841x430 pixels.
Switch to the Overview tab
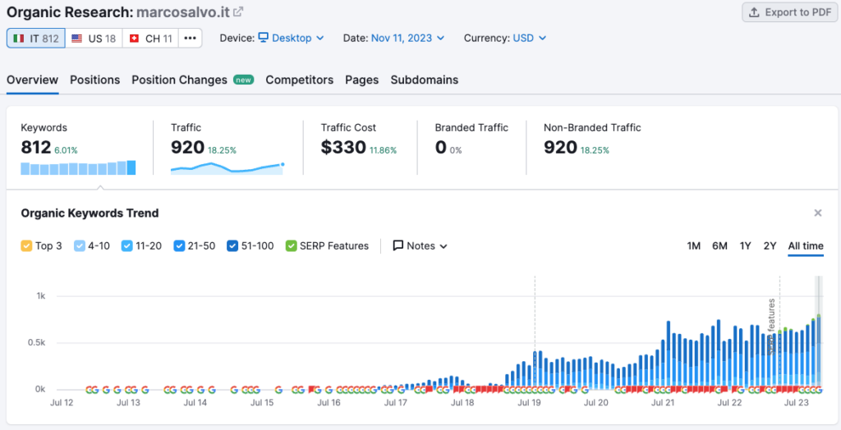[x=32, y=80]
